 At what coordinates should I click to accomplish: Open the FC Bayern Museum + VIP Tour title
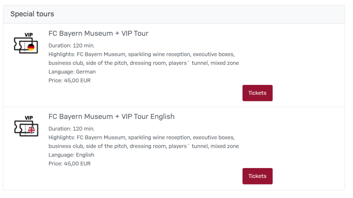click(98, 33)
